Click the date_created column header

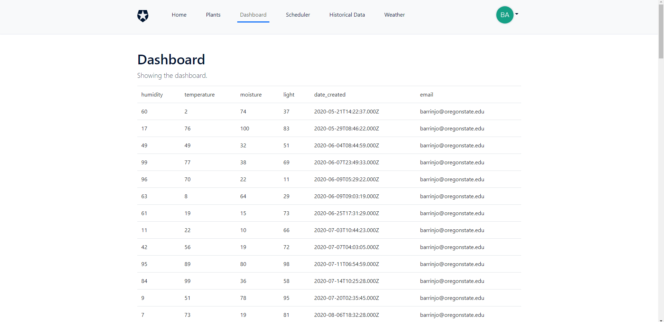coord(330,95)
